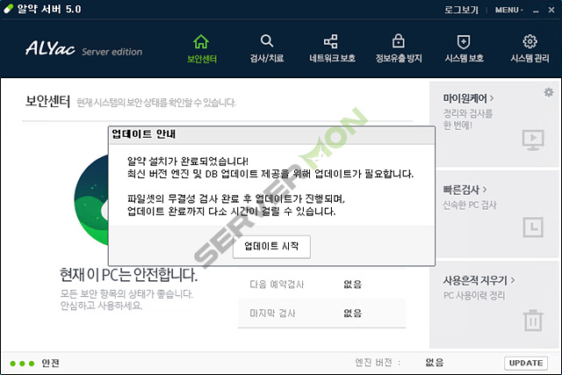Click the 다음 예약검사 row label
This screenshot has height=375, width=562.
277,285
